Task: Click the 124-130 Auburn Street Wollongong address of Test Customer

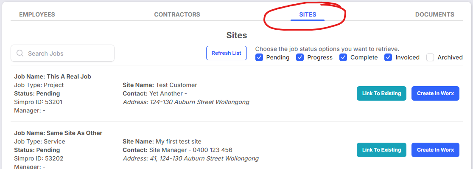Action: click(x=200, y=102)
